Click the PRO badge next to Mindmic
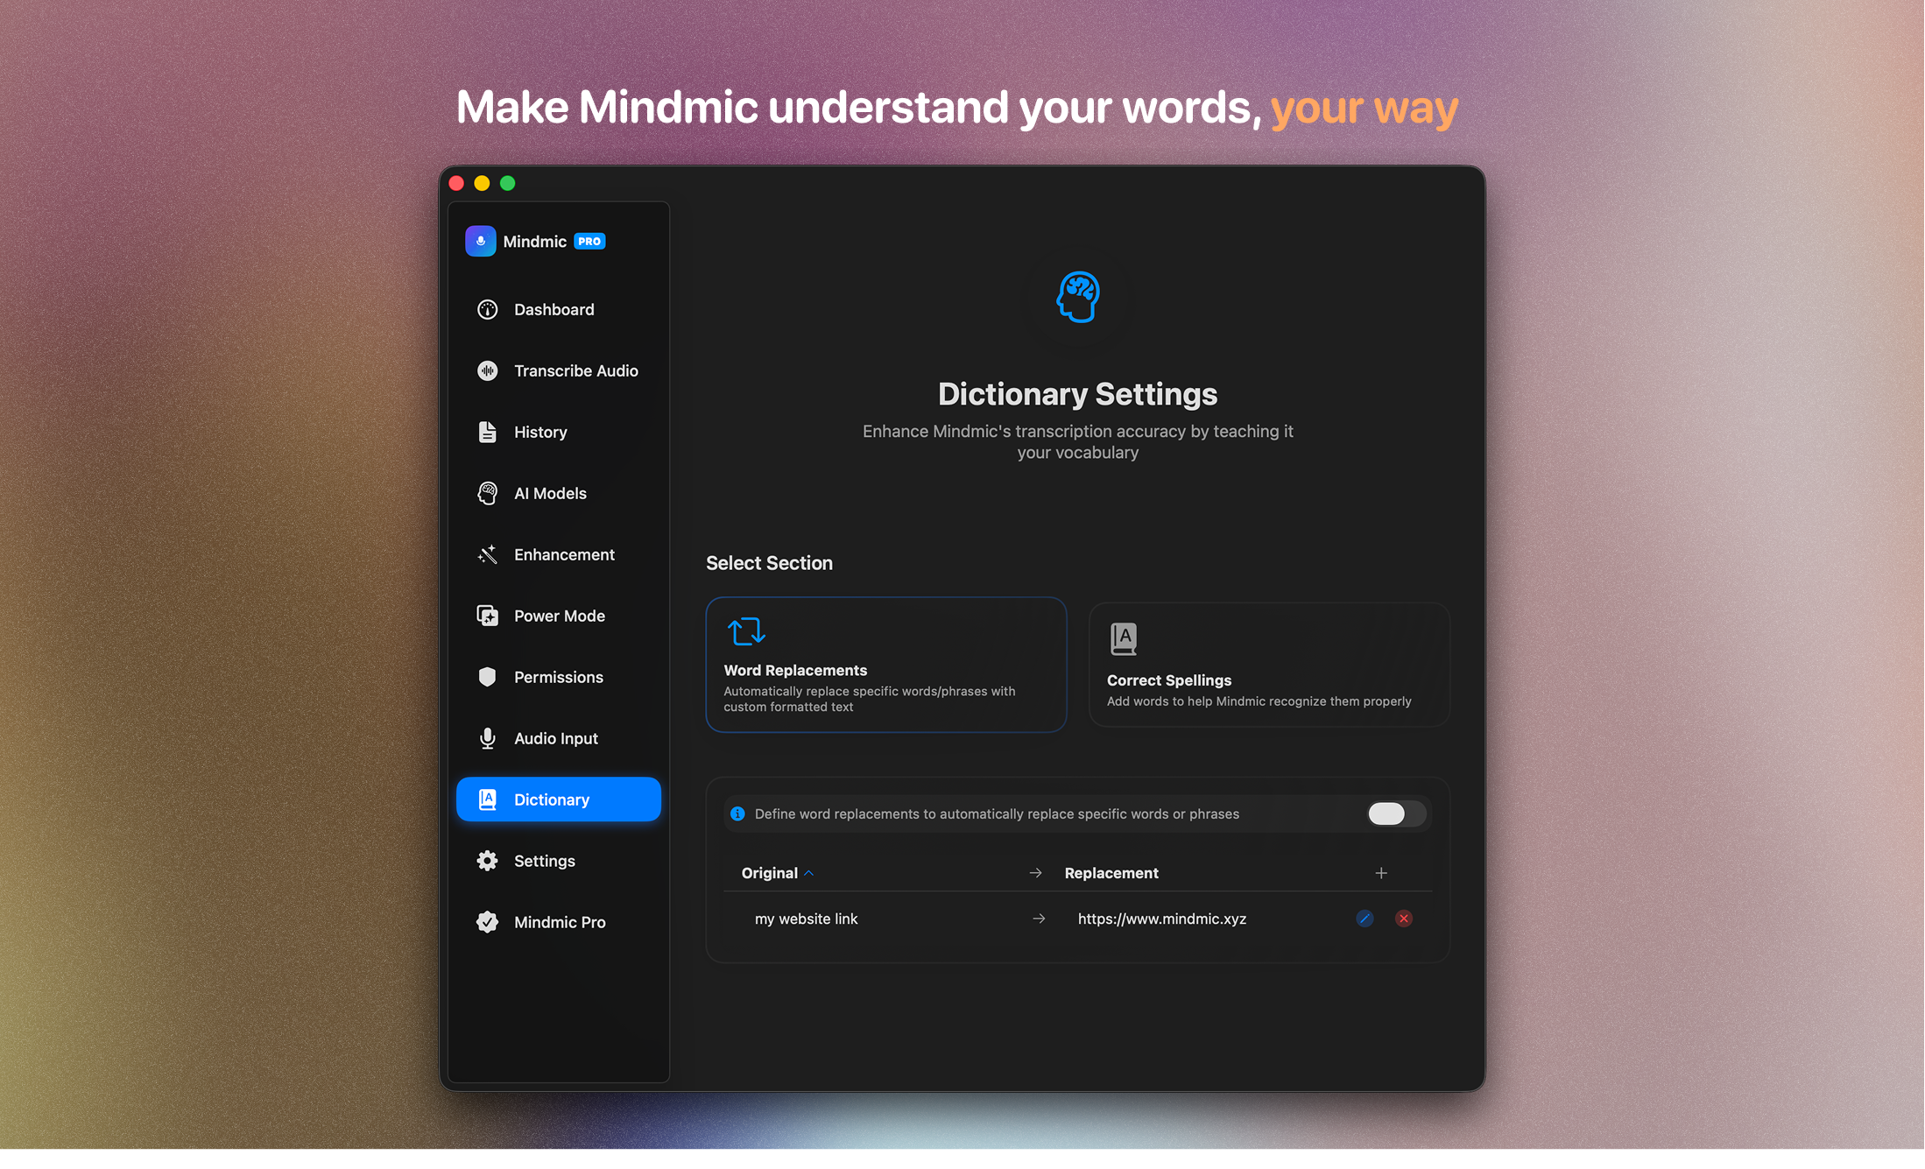Viewport: 1925px width, 1169px height. pos(589,241)
